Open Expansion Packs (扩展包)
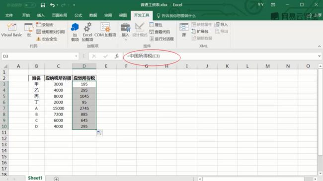This screenshot has height=181, width=323. 200,31
